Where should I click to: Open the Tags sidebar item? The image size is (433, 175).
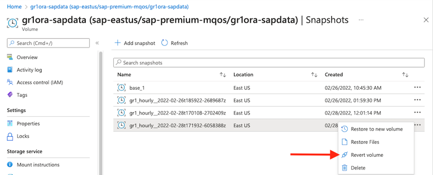[x=22, y=95]
